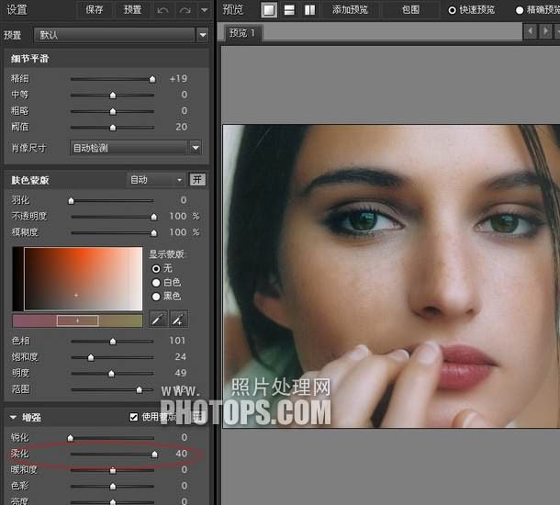This screenshot has width=560, height=505.
Task: Click the 羽化 slider handle
Action: click(71, 201)
